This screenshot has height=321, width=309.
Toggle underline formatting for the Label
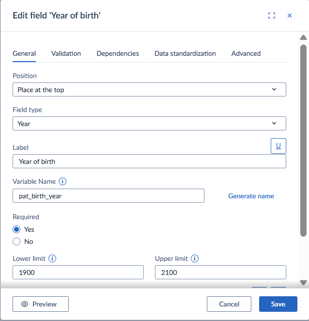[x=278, y=146]
